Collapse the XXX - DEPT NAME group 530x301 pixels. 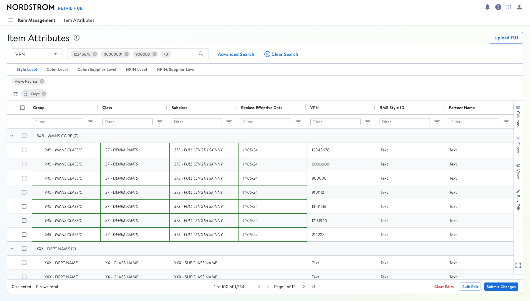(12, 249)
